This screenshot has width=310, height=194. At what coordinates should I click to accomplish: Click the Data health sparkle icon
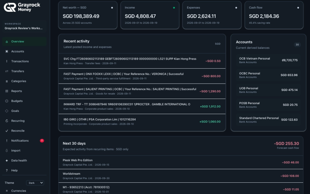point(7,160)
